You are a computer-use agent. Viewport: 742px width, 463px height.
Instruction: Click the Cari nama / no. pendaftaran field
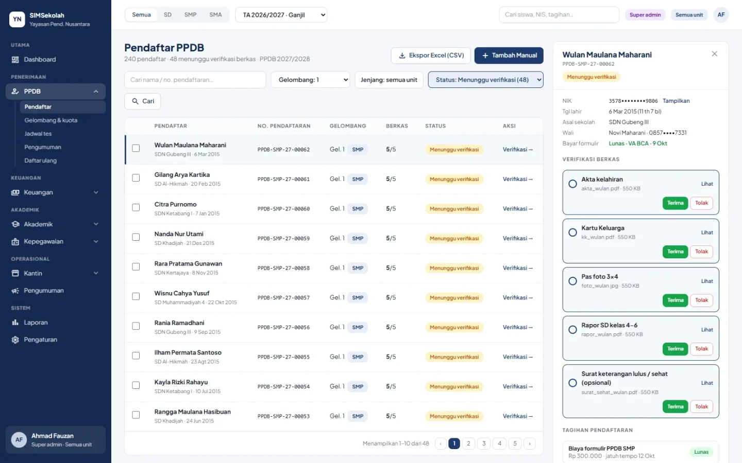point(195,80)
